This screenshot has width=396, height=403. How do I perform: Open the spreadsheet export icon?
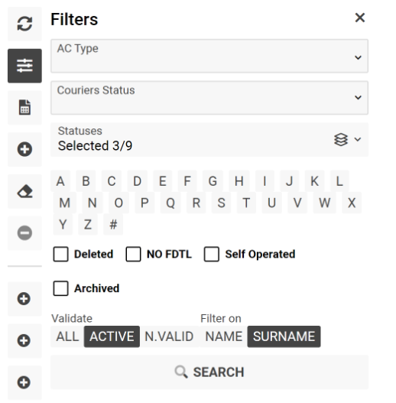pyautogui.click(x=24, y=107)
